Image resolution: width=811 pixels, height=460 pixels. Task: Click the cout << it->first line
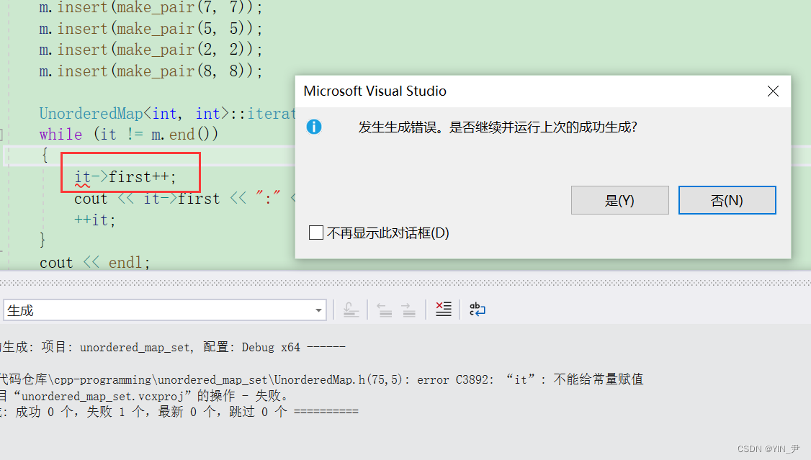(184, 199)
